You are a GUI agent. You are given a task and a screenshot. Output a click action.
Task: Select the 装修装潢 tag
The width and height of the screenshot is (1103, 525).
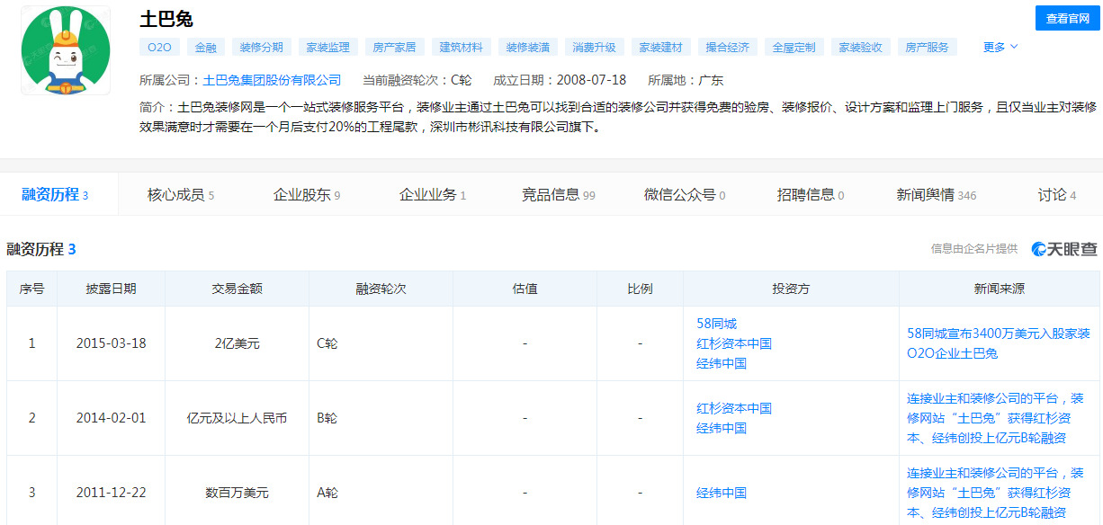[x=527, y=48]
